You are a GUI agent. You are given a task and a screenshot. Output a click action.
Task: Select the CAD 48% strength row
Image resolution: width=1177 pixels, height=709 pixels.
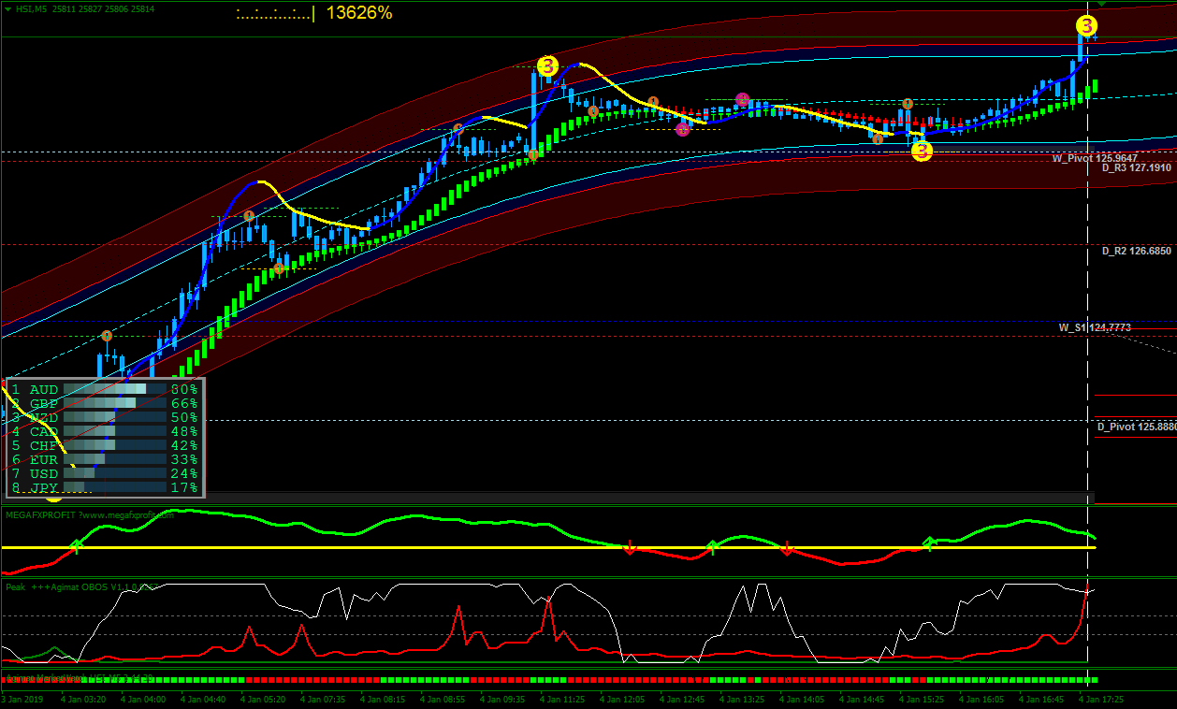105,431
